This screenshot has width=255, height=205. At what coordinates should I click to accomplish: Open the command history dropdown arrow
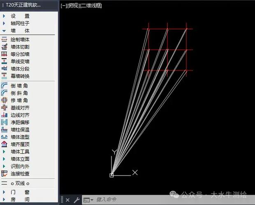point(92,200)
